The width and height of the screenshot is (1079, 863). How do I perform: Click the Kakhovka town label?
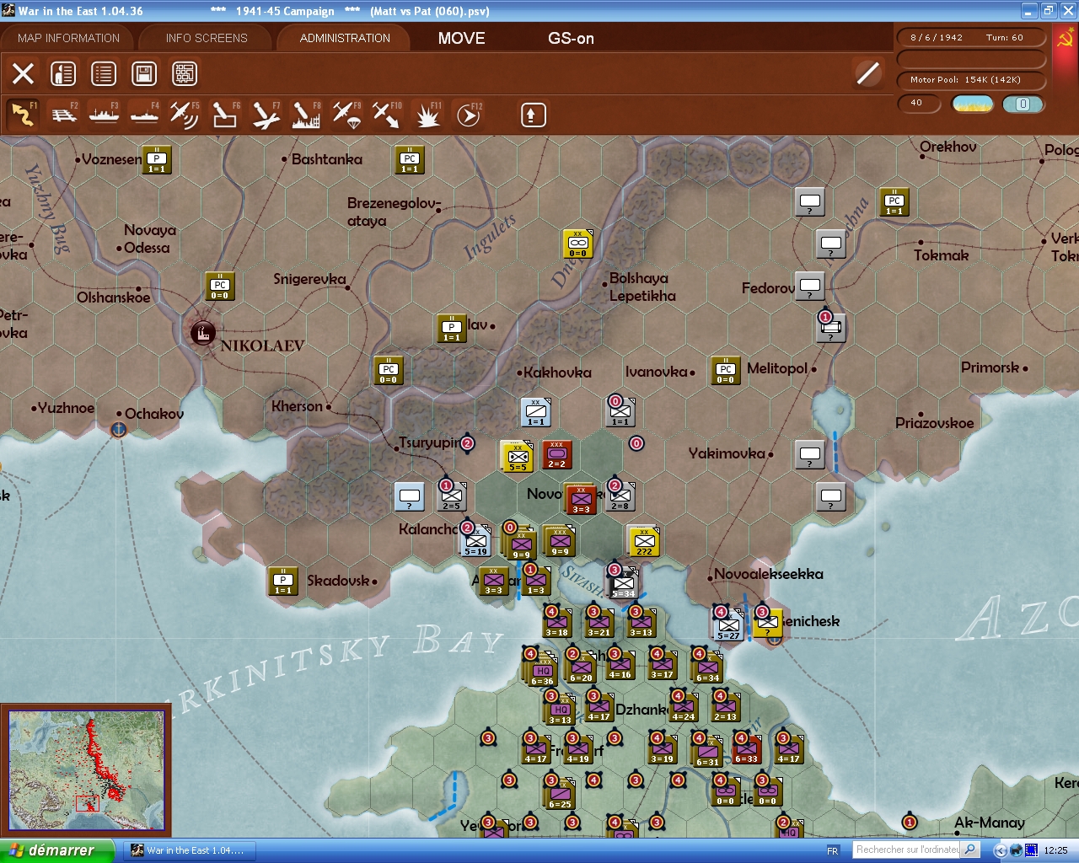[x=557, y=373]
